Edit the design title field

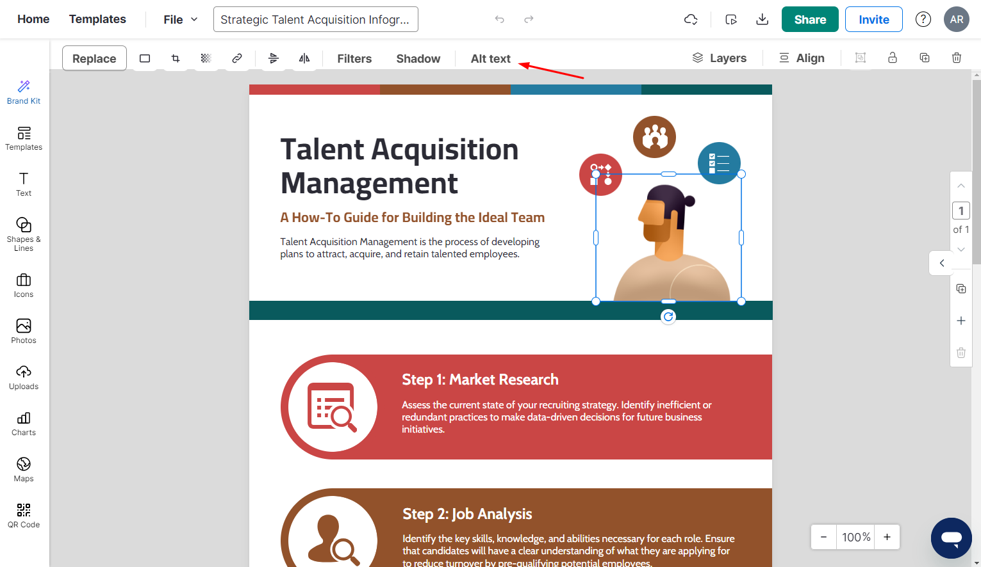pyautogui.click(x=315, y=19)
